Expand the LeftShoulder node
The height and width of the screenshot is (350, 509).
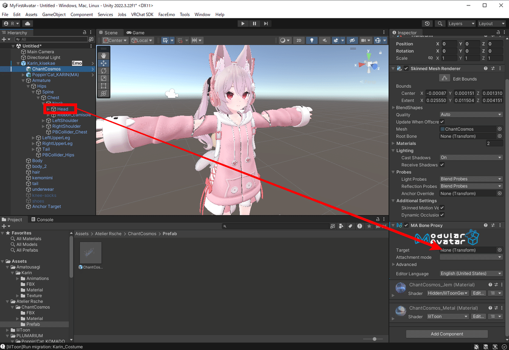click(43, 121)
